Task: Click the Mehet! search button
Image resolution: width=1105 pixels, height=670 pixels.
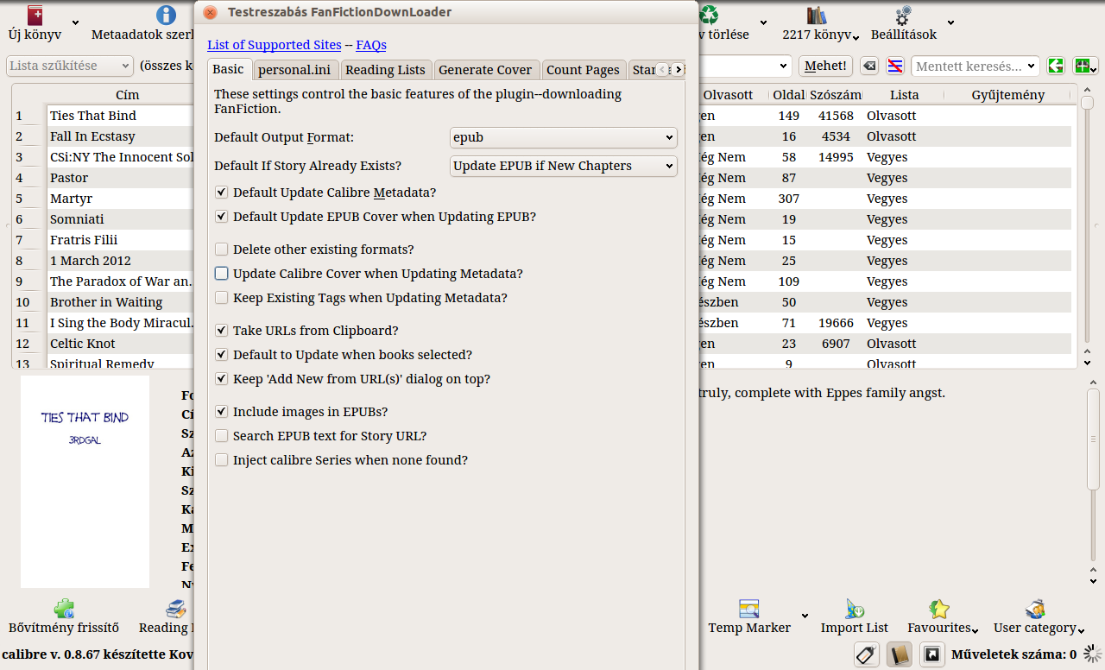Action: [826, 66]
